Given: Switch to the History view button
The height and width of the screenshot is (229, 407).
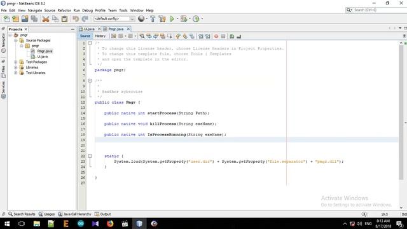Looking at the screenshot, I should point(100,36).
